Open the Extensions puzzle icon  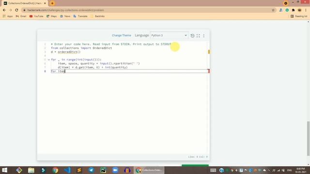pyautogui.click(x=293, y=10)
